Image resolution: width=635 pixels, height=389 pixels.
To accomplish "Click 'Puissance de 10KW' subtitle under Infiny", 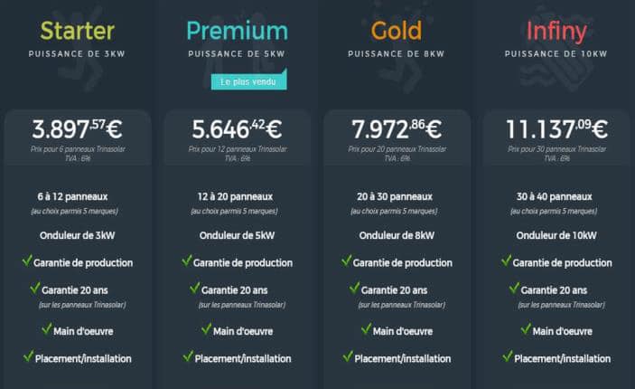I will (556, 54).
